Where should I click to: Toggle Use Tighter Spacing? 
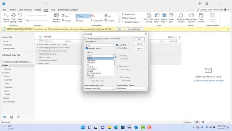[149, 18]
